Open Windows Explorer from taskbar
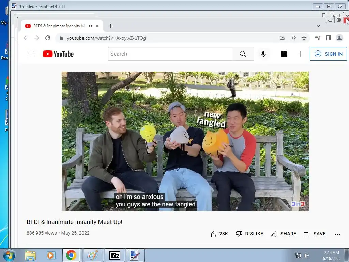 coord(30,255)
